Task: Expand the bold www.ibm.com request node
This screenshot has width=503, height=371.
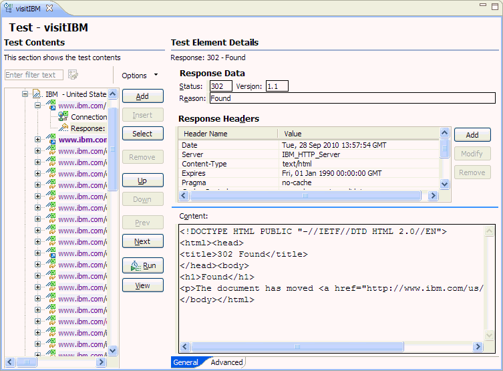Action: tap(38, 140)
